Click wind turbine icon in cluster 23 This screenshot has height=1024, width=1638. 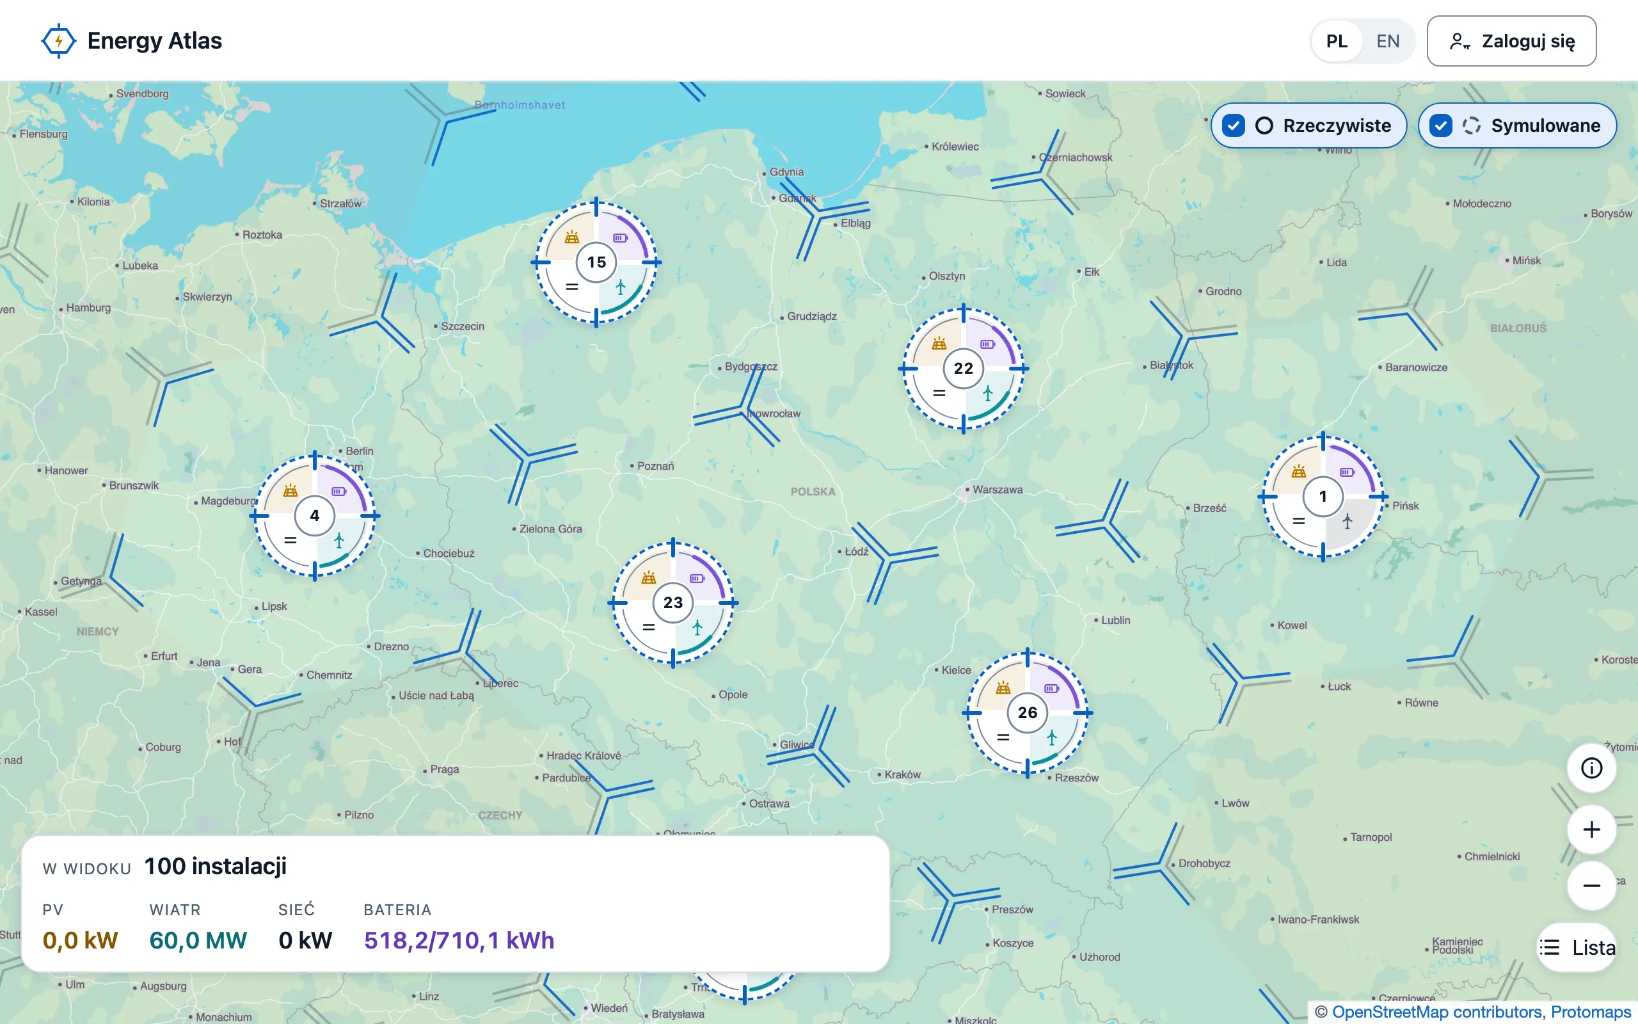coord(697,627)
